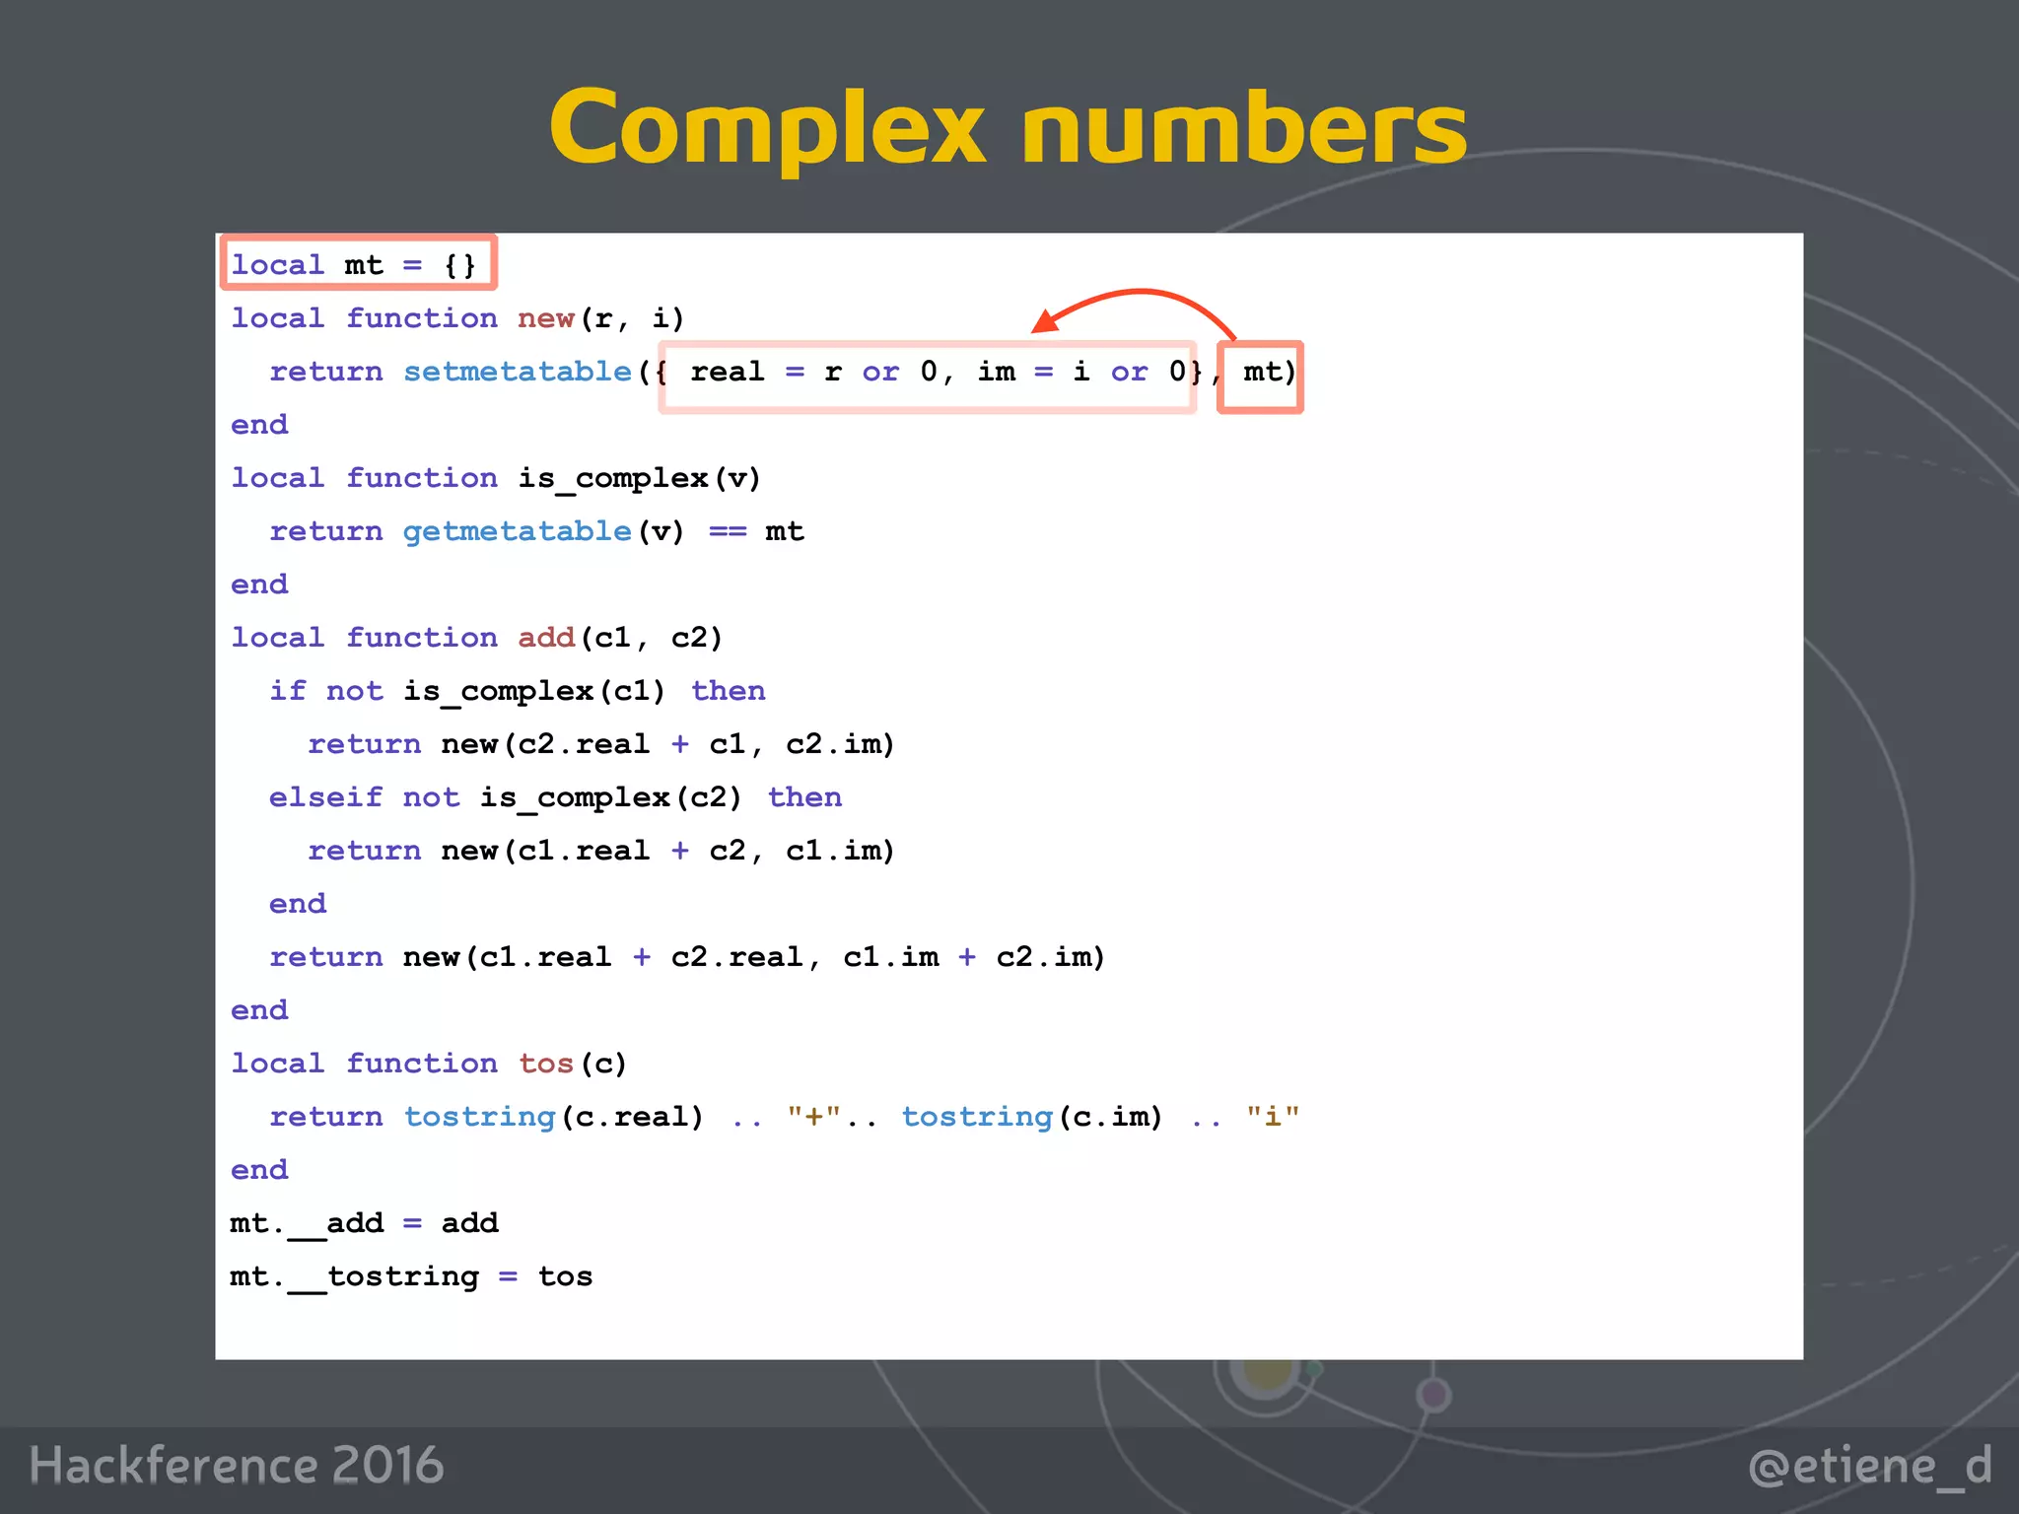Click 'local function tos(c)' line
Viewport: 2019px width, 1514px height.
[x=429, y=1064]
